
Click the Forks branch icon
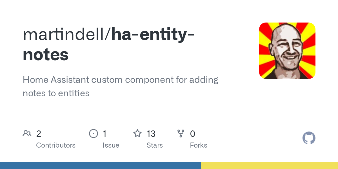(x=181, y=134)
